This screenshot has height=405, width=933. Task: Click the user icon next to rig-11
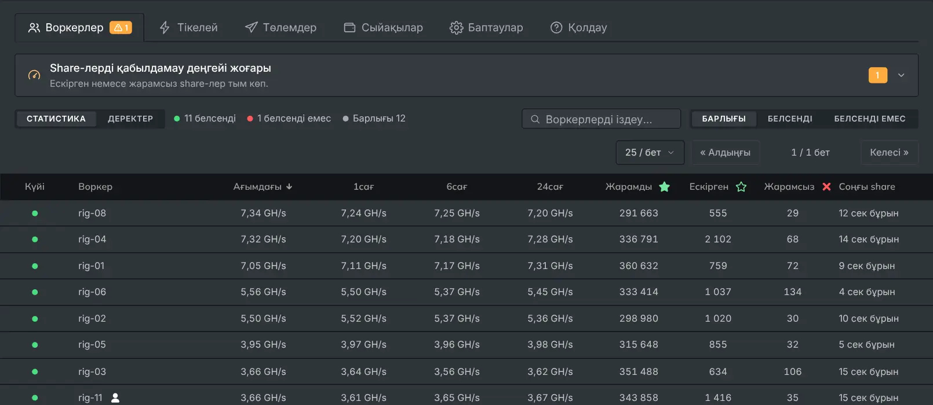[115, 398]
